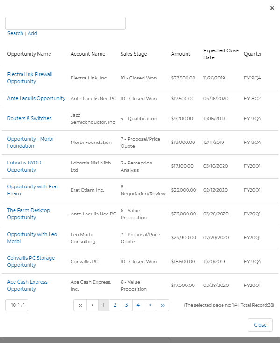The width and height of the screenshot is (280, 343).
Task: Open ElectraLink Firewall Opportunity
Action: click(x=30, y=78)
